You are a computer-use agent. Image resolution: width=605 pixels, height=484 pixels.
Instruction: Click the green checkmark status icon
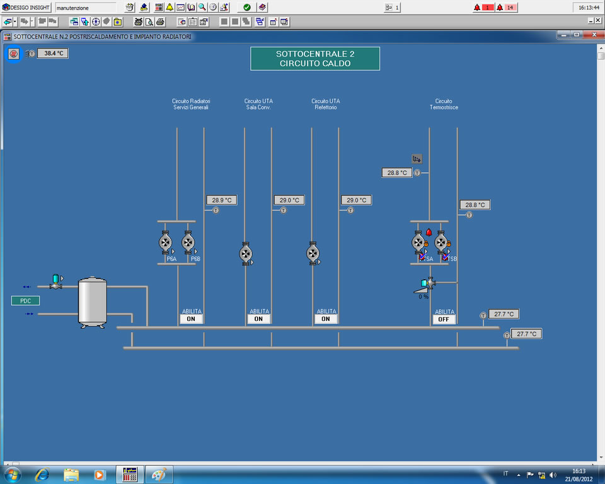tap(247, 7)
